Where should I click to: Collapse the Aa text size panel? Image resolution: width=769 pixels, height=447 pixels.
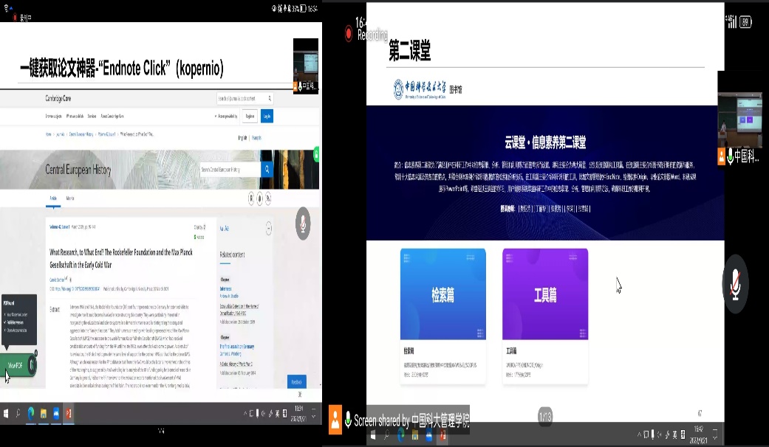coord(267,229)
